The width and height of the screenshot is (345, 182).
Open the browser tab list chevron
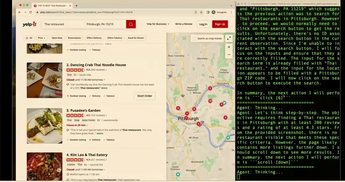pyautogui.click(x=231, y=6)
